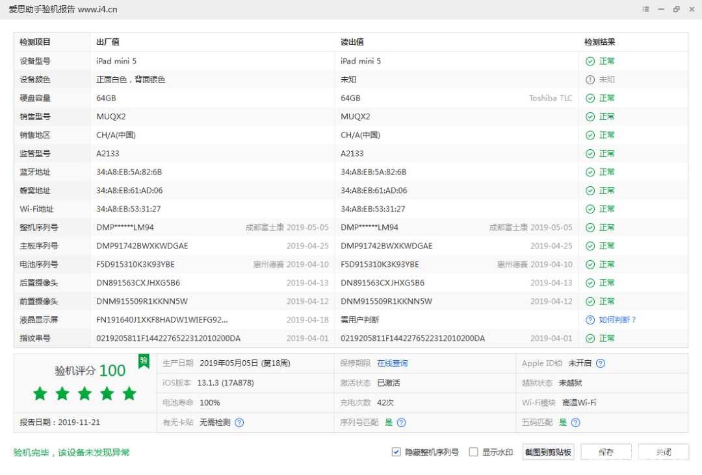Click the green check icon in 设备型号 row

click(x=590, y=61)
